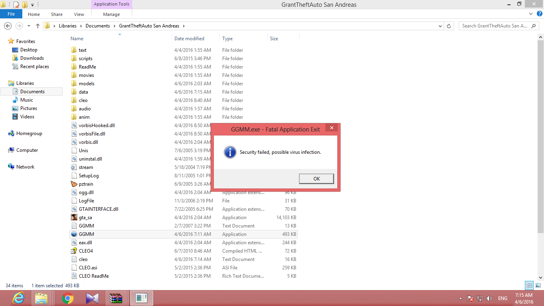This screenshot has width=544, height=306.
Task: Select the cleo folder icon
Action: point(74,100)
